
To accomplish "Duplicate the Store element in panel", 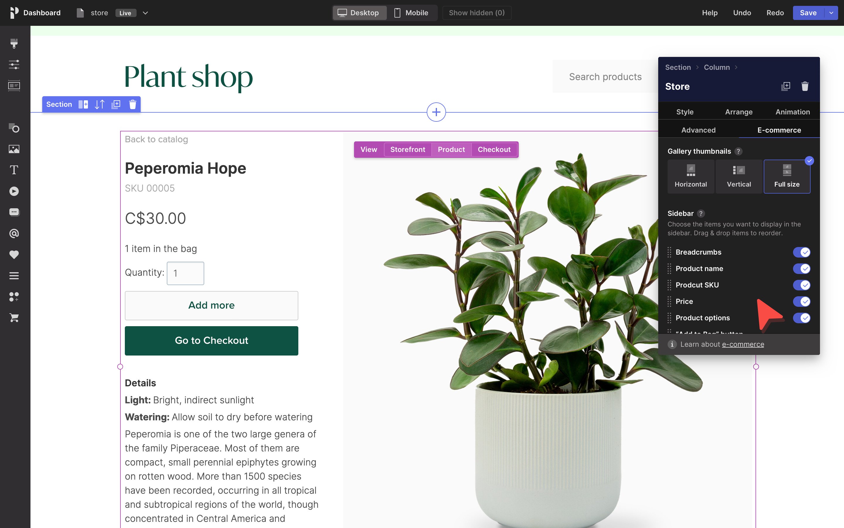I will tap(786, 86).
